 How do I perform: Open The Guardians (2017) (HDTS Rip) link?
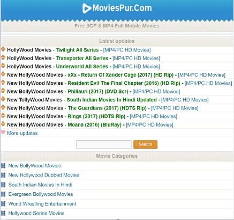pyautogui.click(x=107, y=108)
